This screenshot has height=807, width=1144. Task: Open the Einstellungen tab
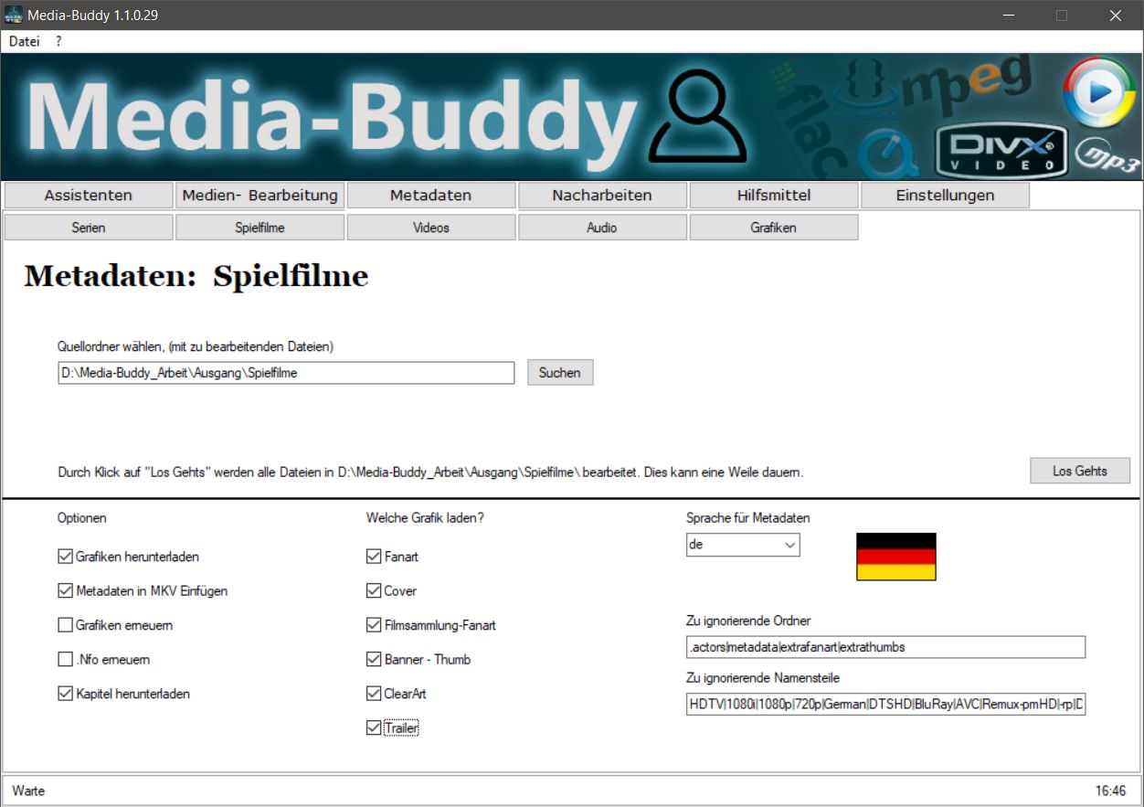(x=945, y=195)
